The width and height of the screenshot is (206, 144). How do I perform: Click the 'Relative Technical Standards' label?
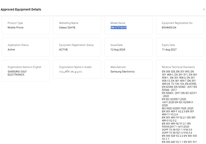178,67
